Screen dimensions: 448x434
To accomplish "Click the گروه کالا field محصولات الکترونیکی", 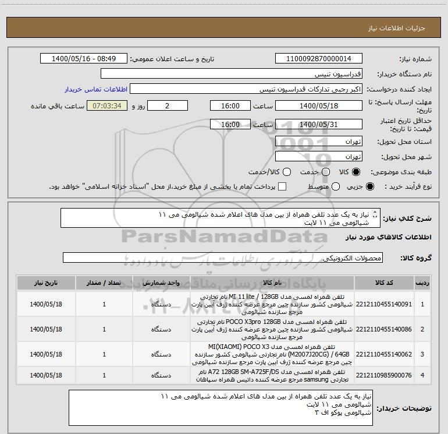I will click(223, 257).
